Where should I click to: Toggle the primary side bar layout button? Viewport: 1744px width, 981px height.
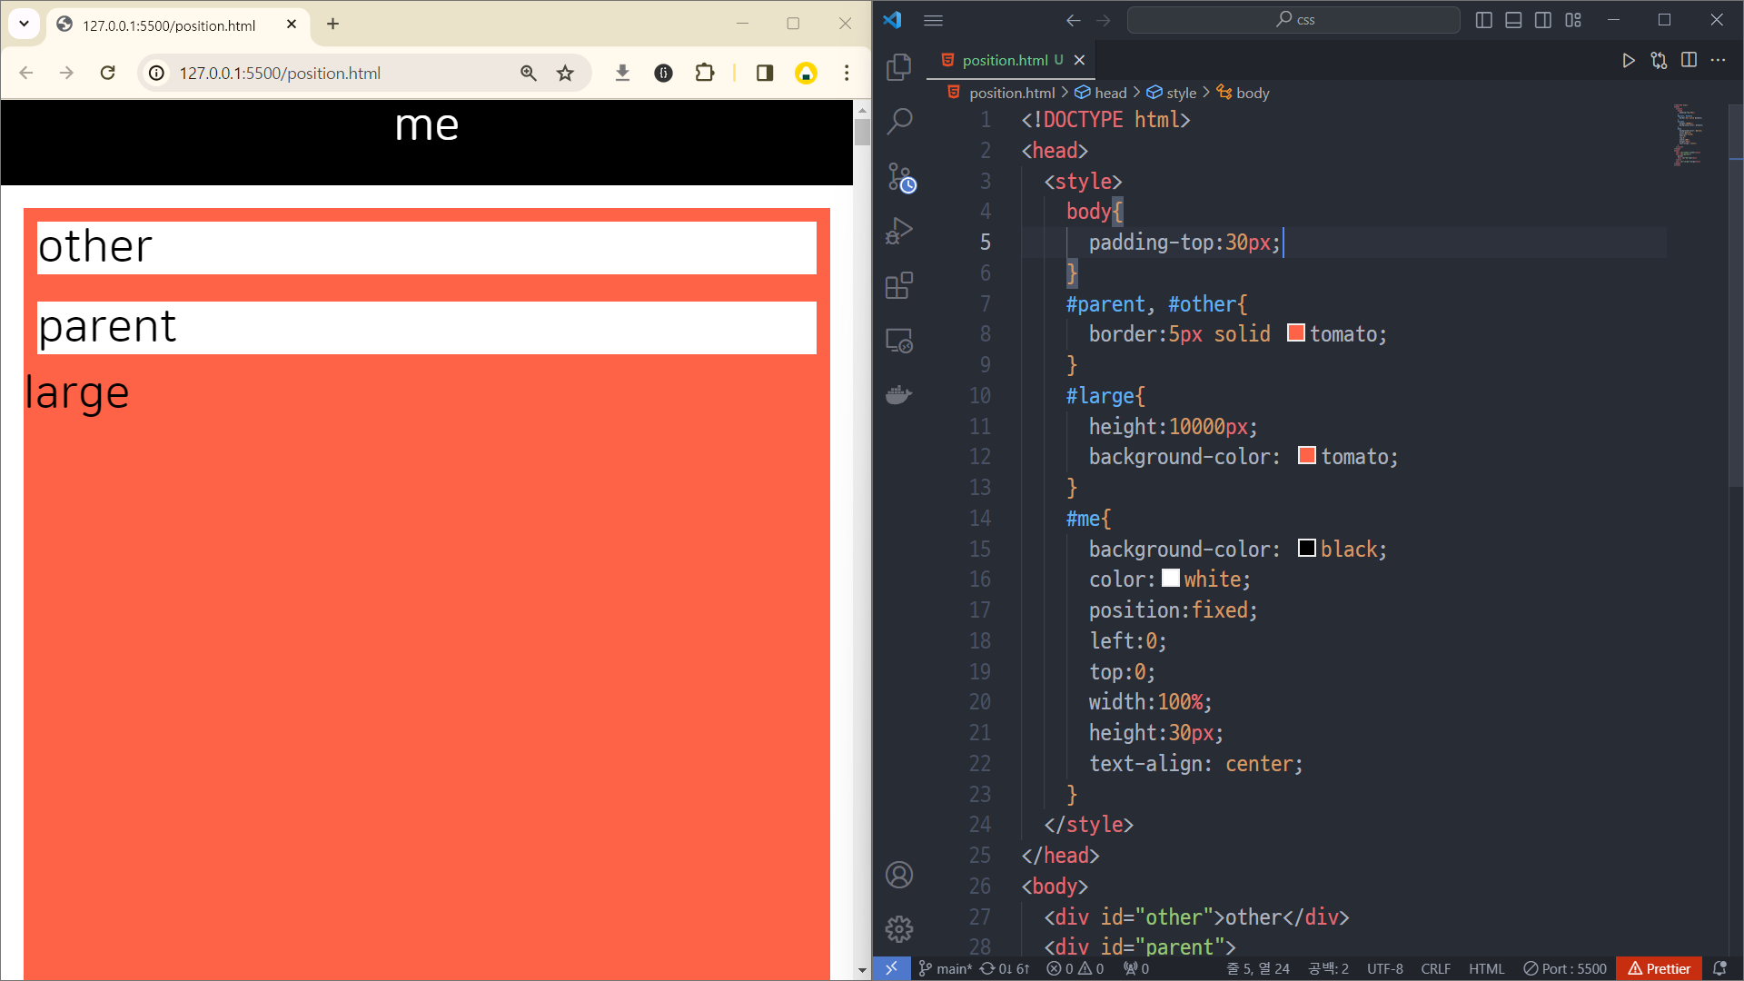coord(1483,20)
